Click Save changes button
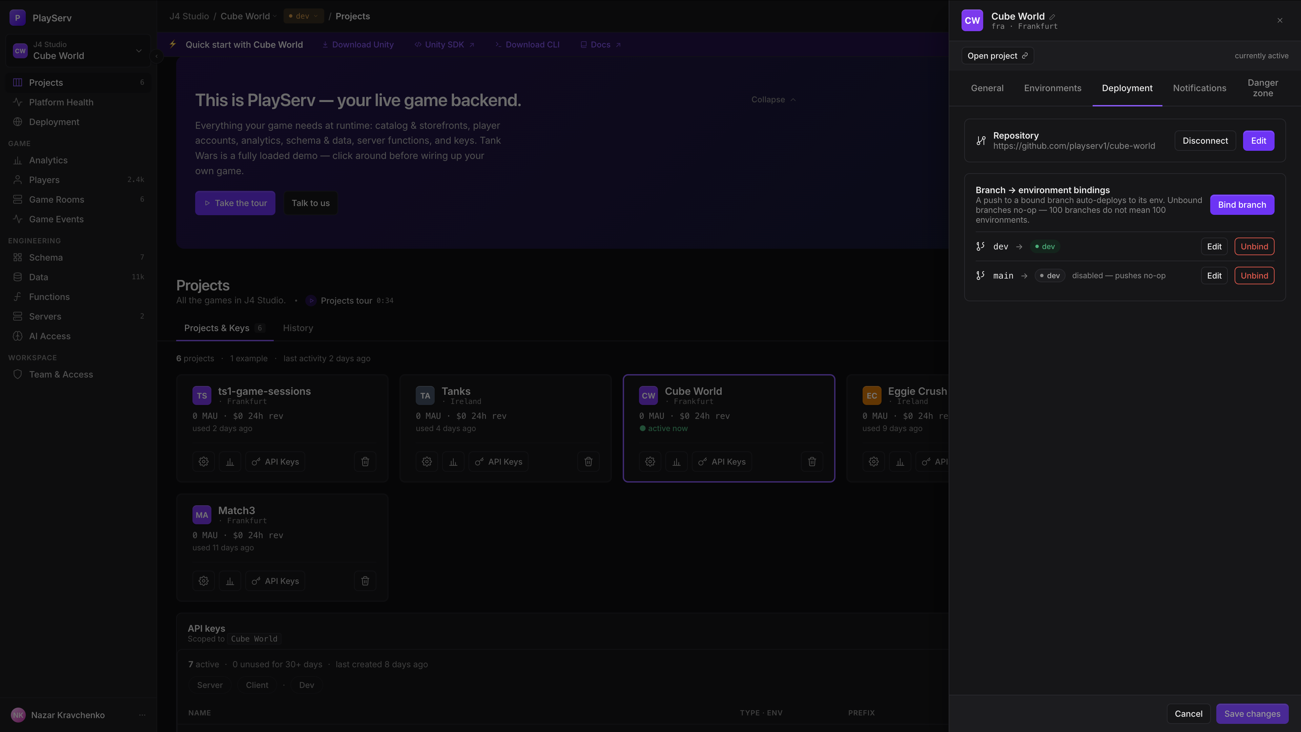Viewport: 1301px width, 732px height. 1252,714
